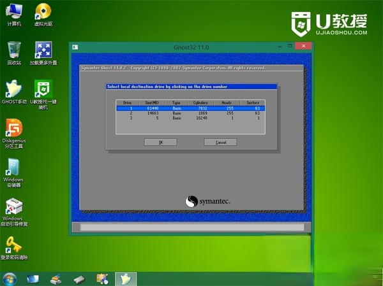Viewport: 383px width, 286px height.
Task: Click cylinders value 10240 in drive 3
Action: coord(202,118)
